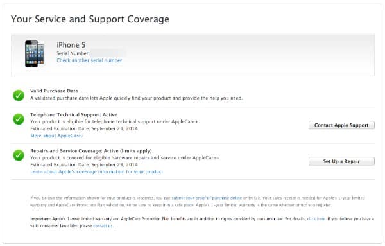
Task: Select 'Your Service and Support Coverage' heading
Action: click(90, 19)
